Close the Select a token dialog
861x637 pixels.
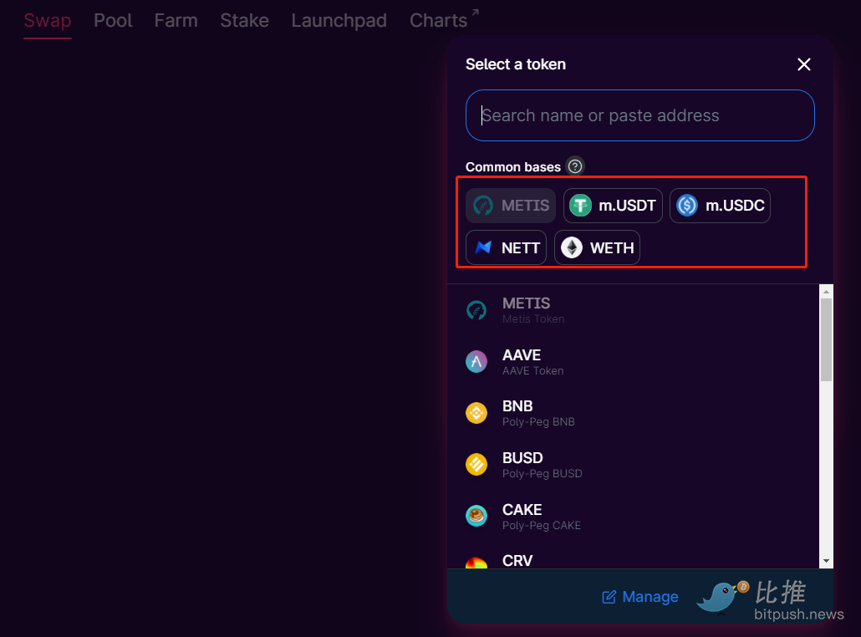[x=804, y=64]
